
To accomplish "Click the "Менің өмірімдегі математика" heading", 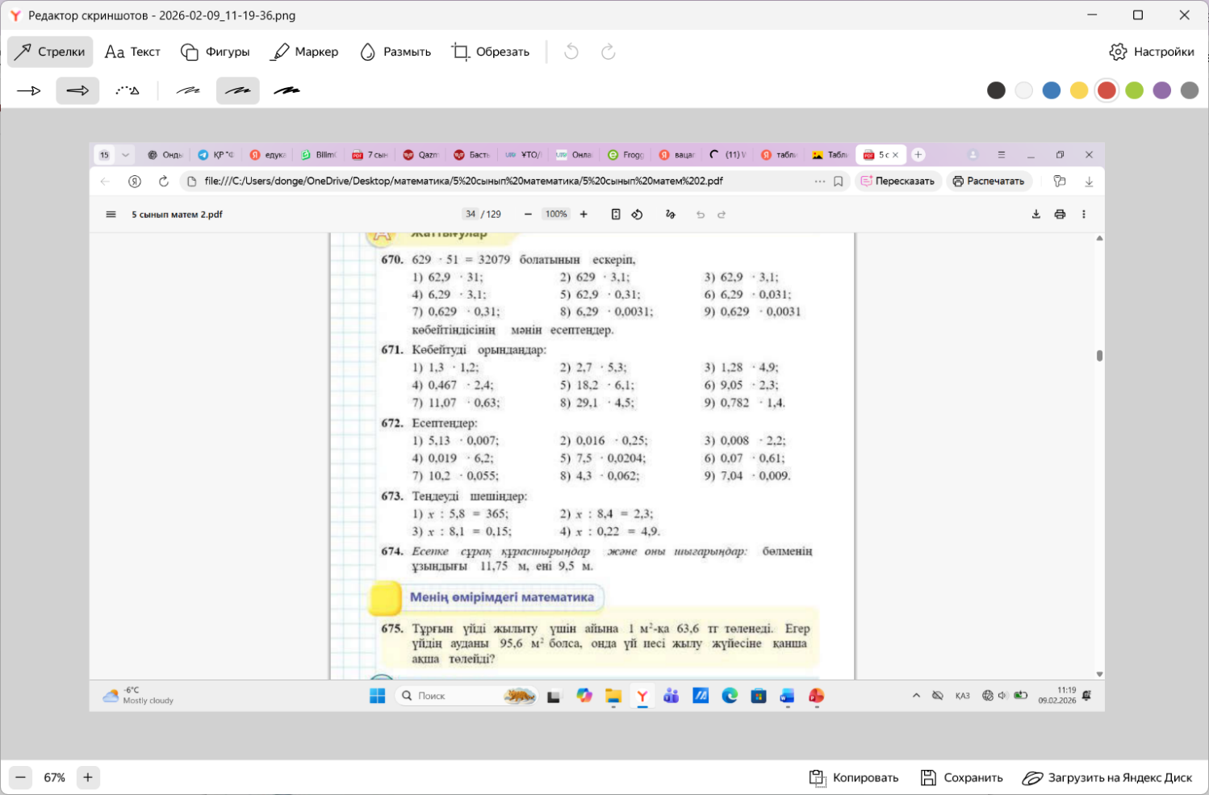I will pyautogui.click(x=502, y=597).
